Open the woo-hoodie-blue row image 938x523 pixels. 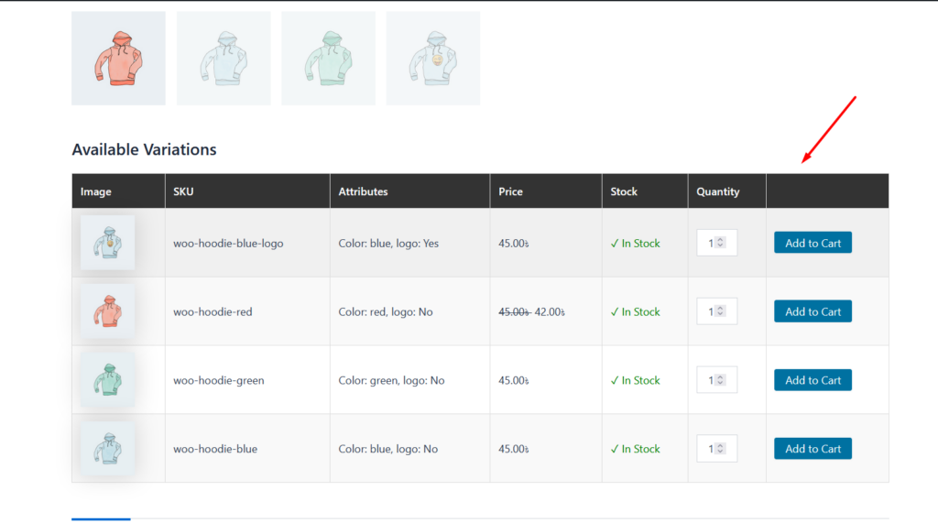coord(108,449)
